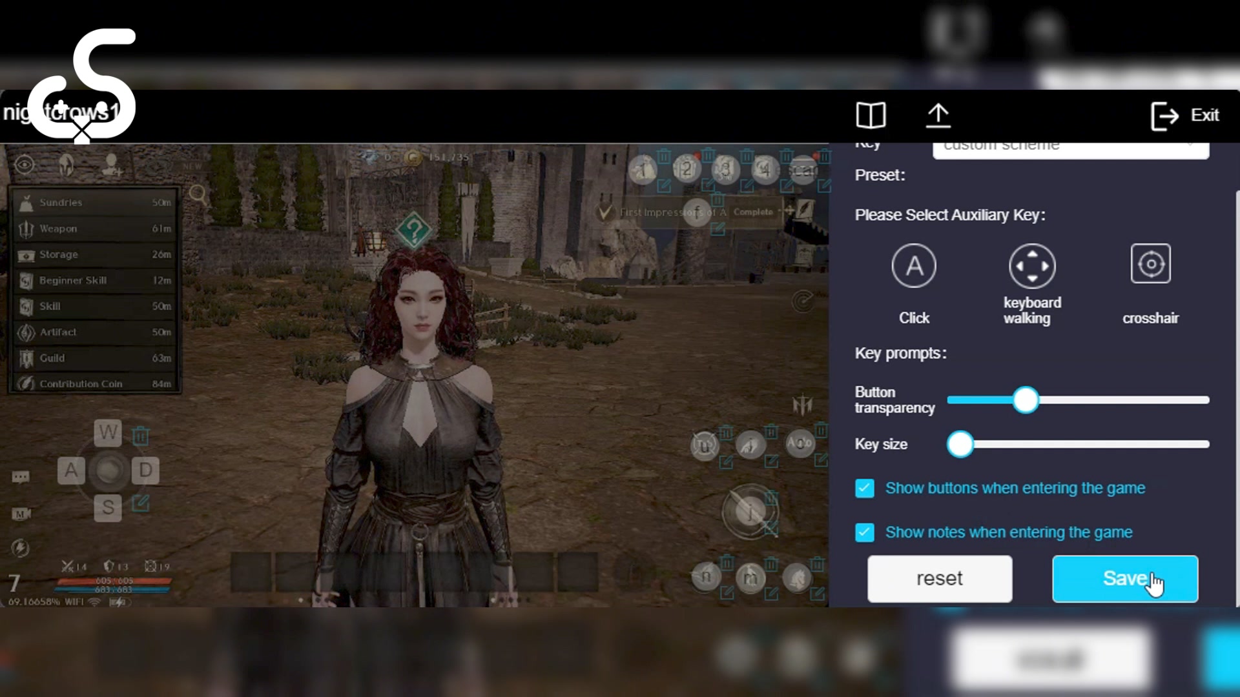Click the D movement key
Viewport: 1240px width, 697px height.
145,470
